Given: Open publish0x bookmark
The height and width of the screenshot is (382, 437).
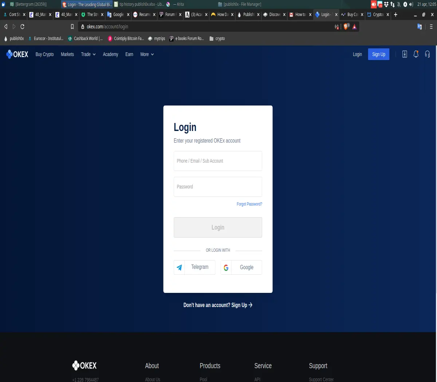Looking at the screenshot, I should 14,39.
